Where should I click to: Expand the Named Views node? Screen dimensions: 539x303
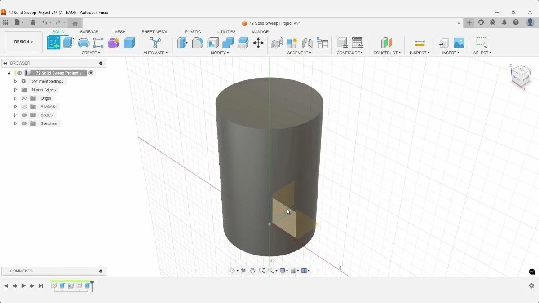15,90
